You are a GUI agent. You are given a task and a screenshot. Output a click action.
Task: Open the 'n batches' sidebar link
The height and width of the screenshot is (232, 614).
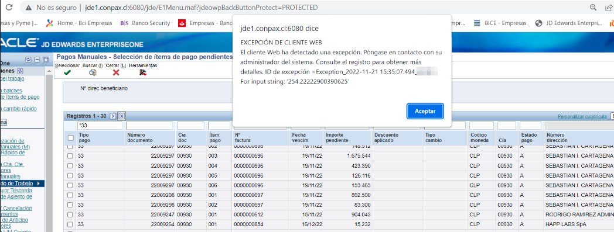(x=11, y=91)
